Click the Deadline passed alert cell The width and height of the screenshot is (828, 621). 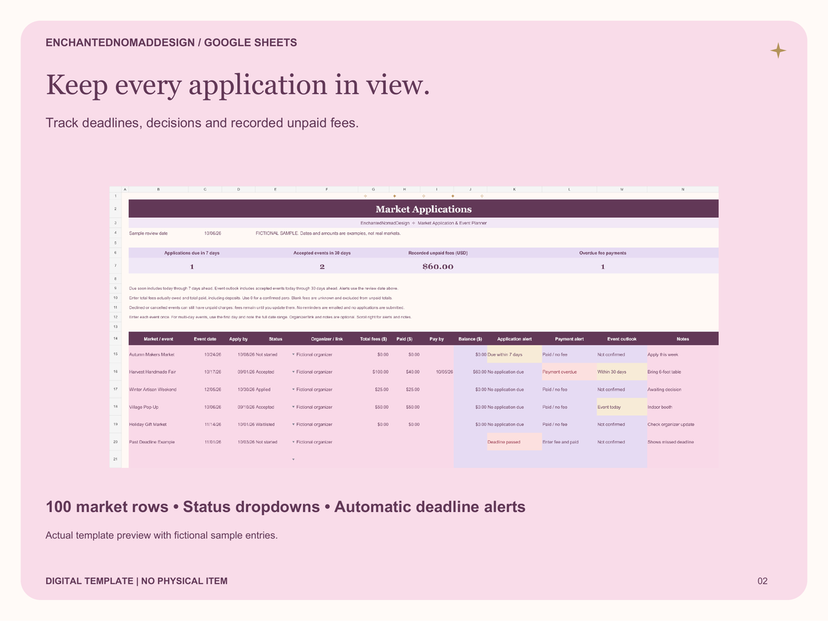pyautogui.click(x=514, y=442)
